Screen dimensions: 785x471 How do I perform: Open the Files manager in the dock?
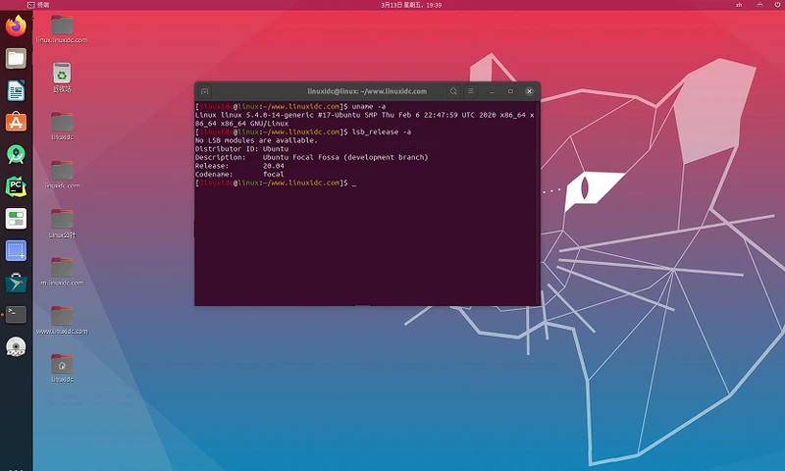pos(16,59)
